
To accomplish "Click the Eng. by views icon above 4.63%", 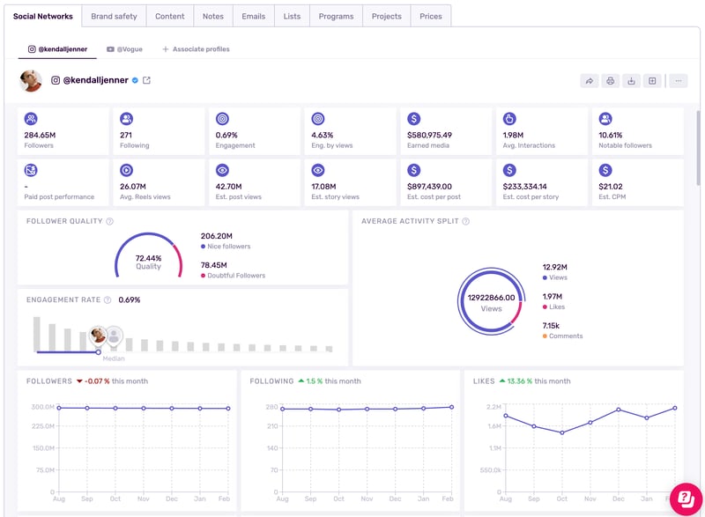I will 318,119.
